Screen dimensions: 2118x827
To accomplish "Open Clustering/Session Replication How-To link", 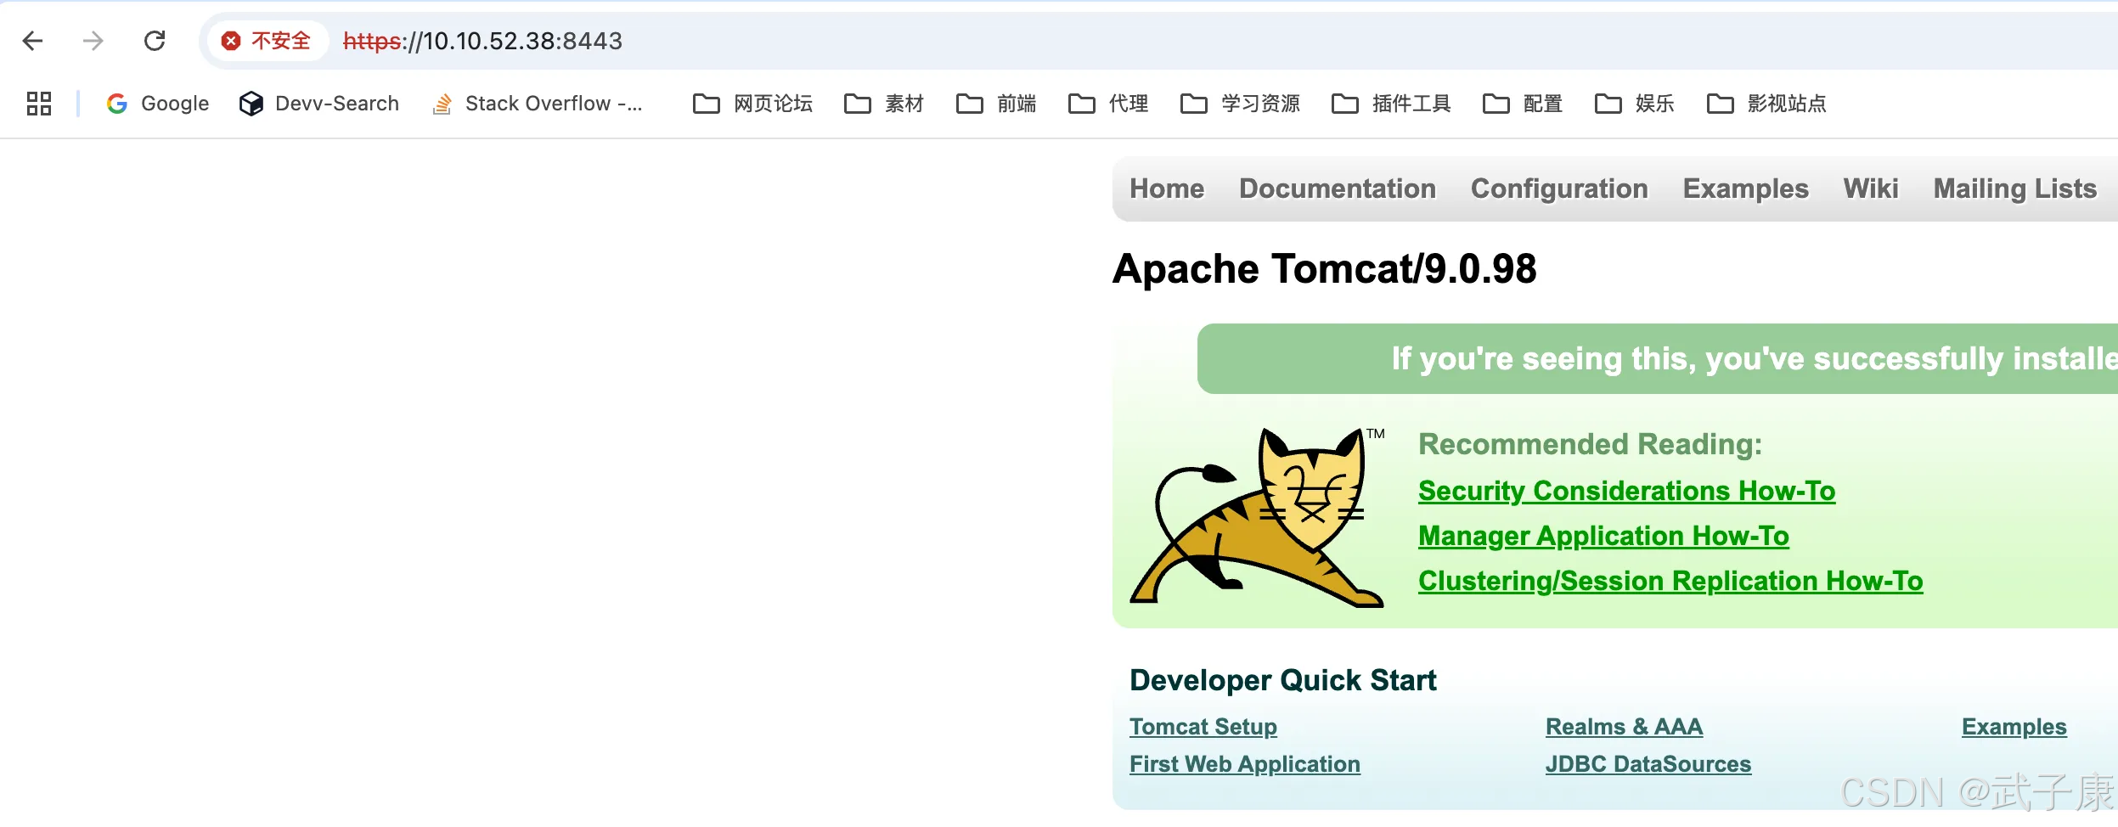I will tap(1670, 581).
